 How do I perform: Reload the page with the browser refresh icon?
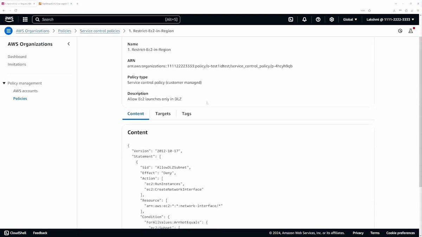pyautogui.click(x=16, y=11)
